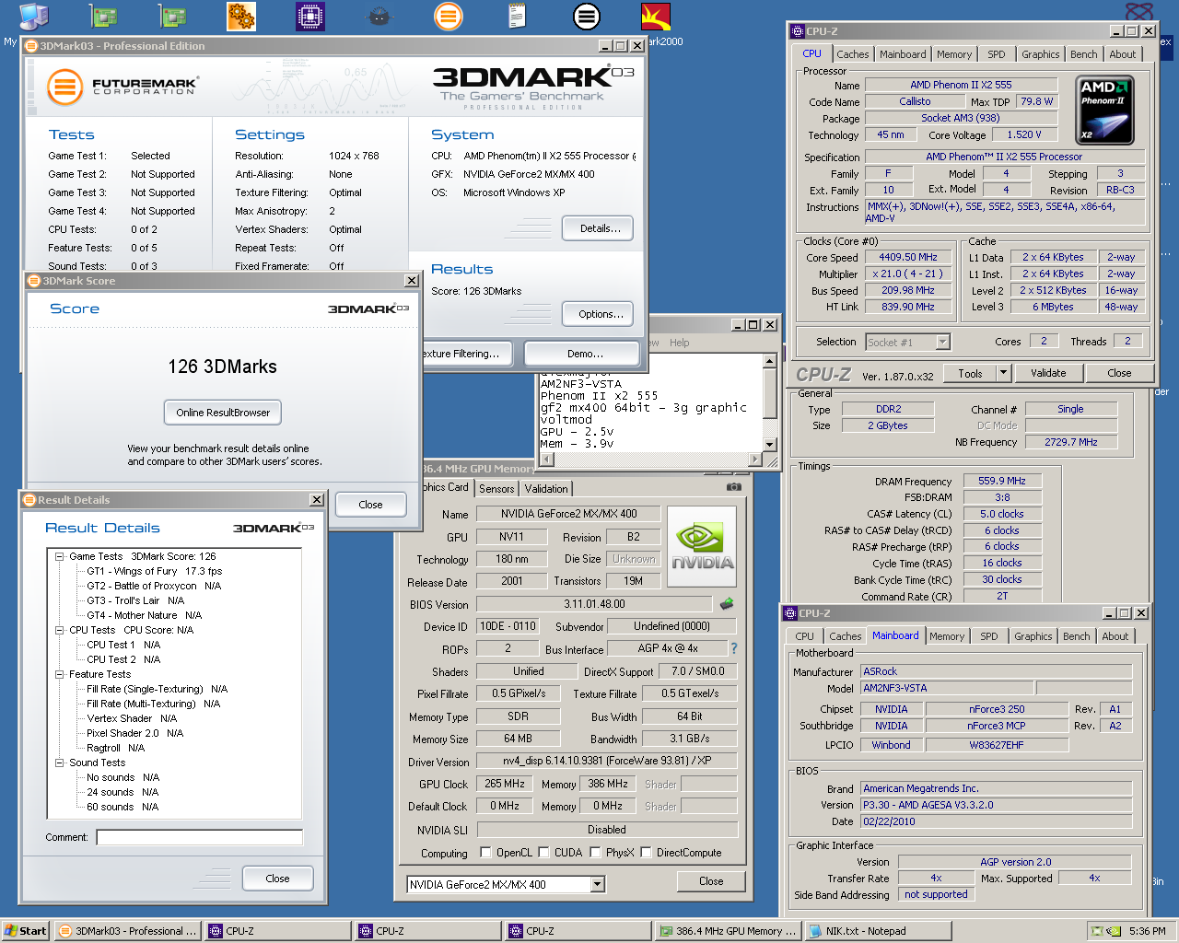Open the Validation tab in GPU-Z

point(546,489)
